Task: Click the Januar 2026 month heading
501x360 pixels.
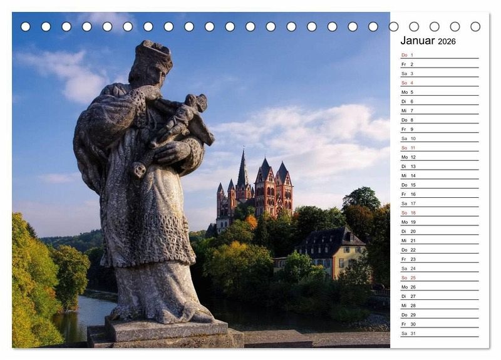Action: pyautogui.click(x=428, y=41)
